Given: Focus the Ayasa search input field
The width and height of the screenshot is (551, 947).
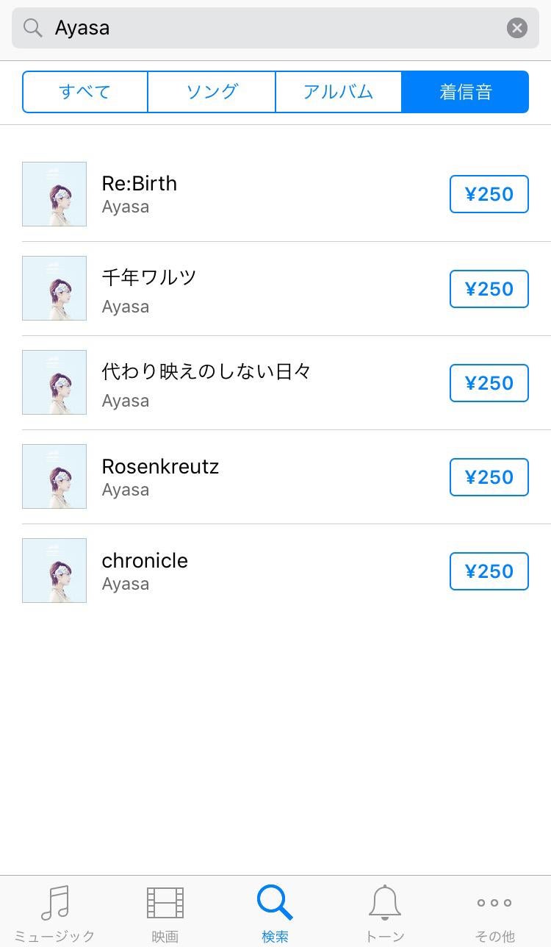Looking at the screenshot, I should coord(275,28).
